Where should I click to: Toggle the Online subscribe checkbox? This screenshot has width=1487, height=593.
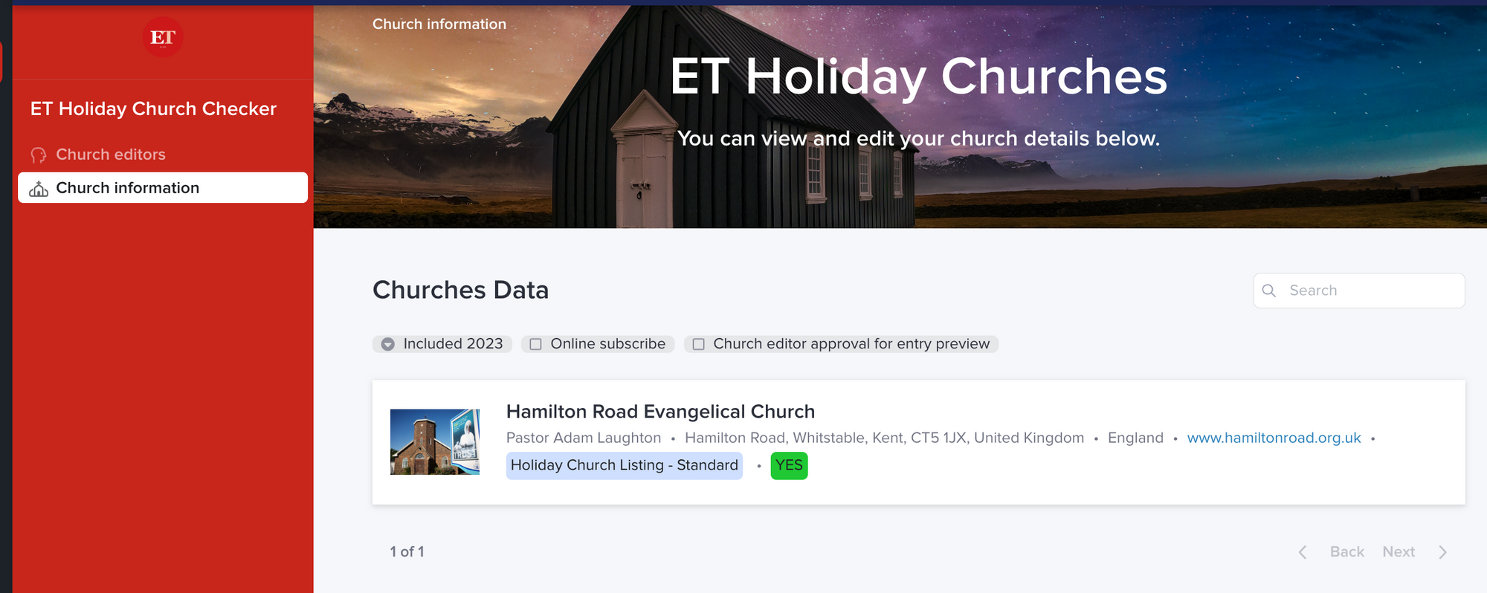pyautogui.click(x=535, y=344)
